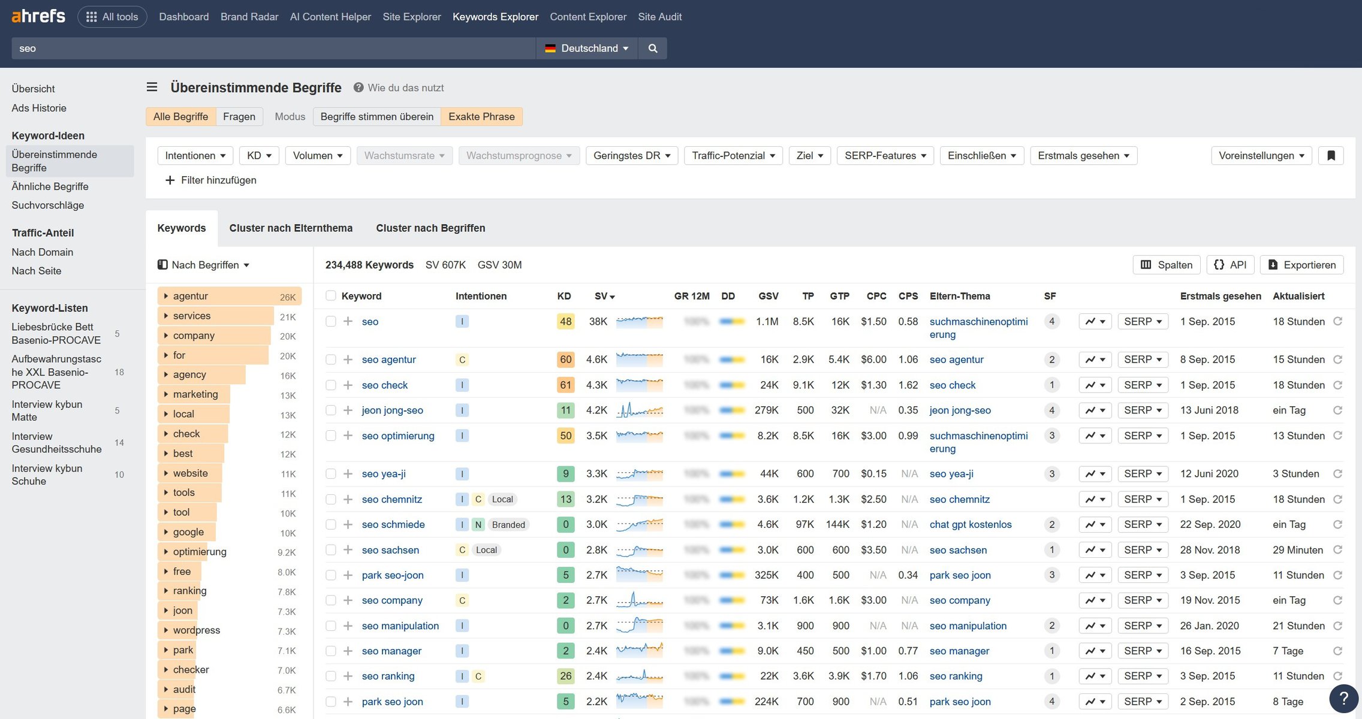Open SERP button for 'seo' row
This screenshot has height=719, width=1362.
(x=1143, y=322)
